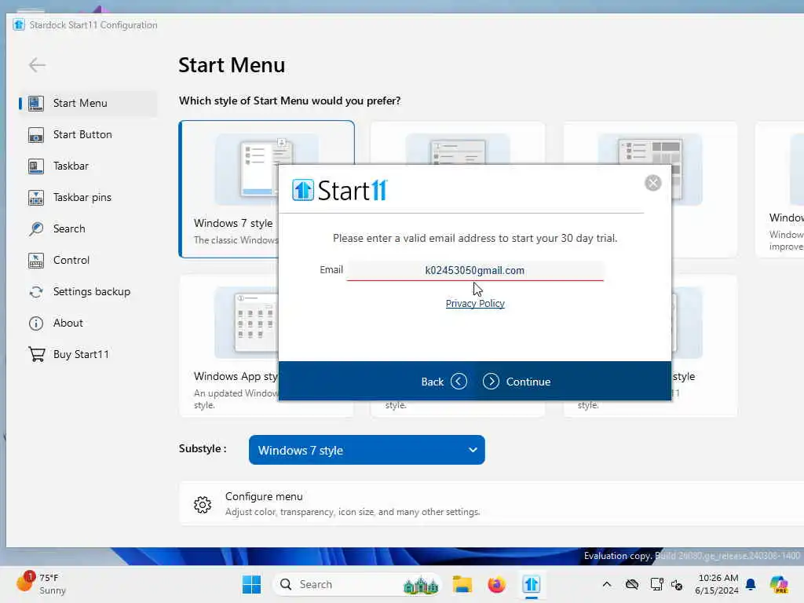Launch Firefox from the taskbar
The height and width of the screenshot is (603, 804).
click(496, 584)
